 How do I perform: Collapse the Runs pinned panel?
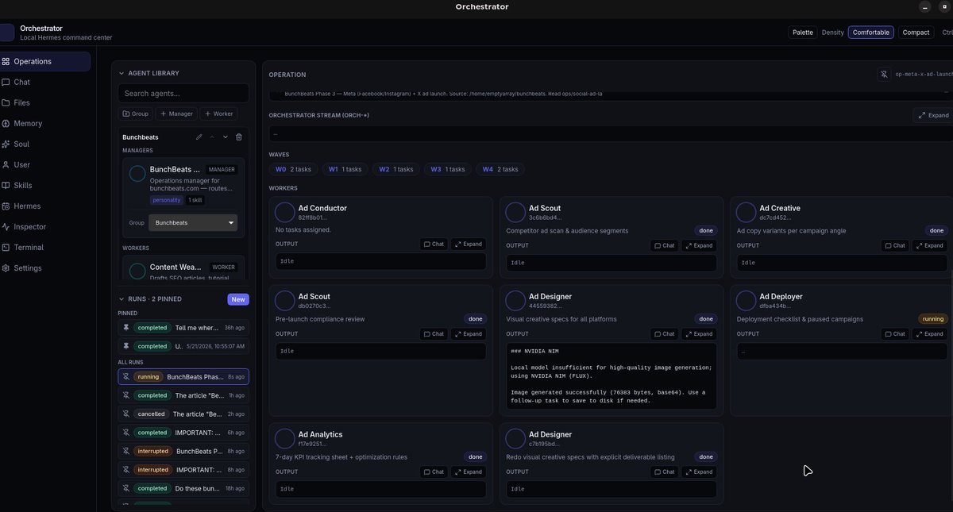[122, 298]
